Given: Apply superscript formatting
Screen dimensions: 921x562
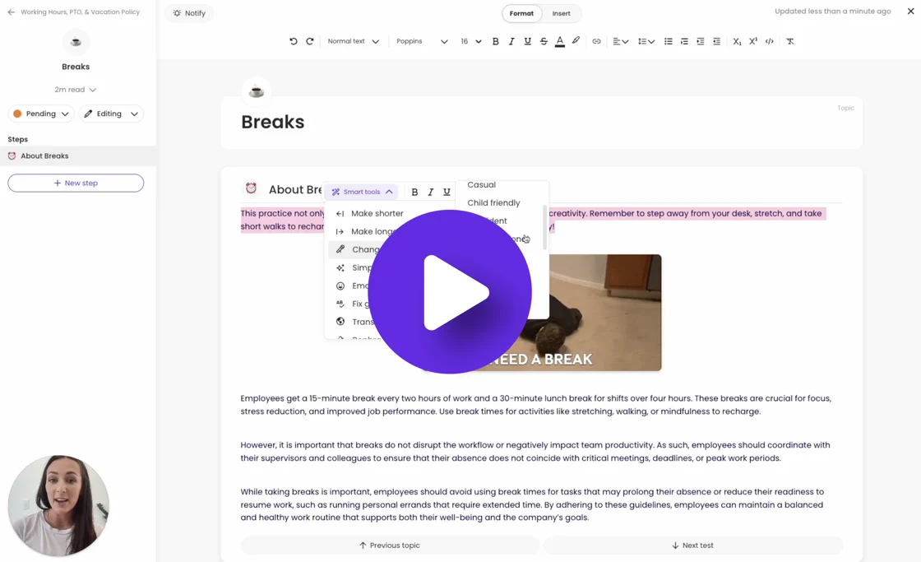Looking at the screenshot, I should coord(753,41).
